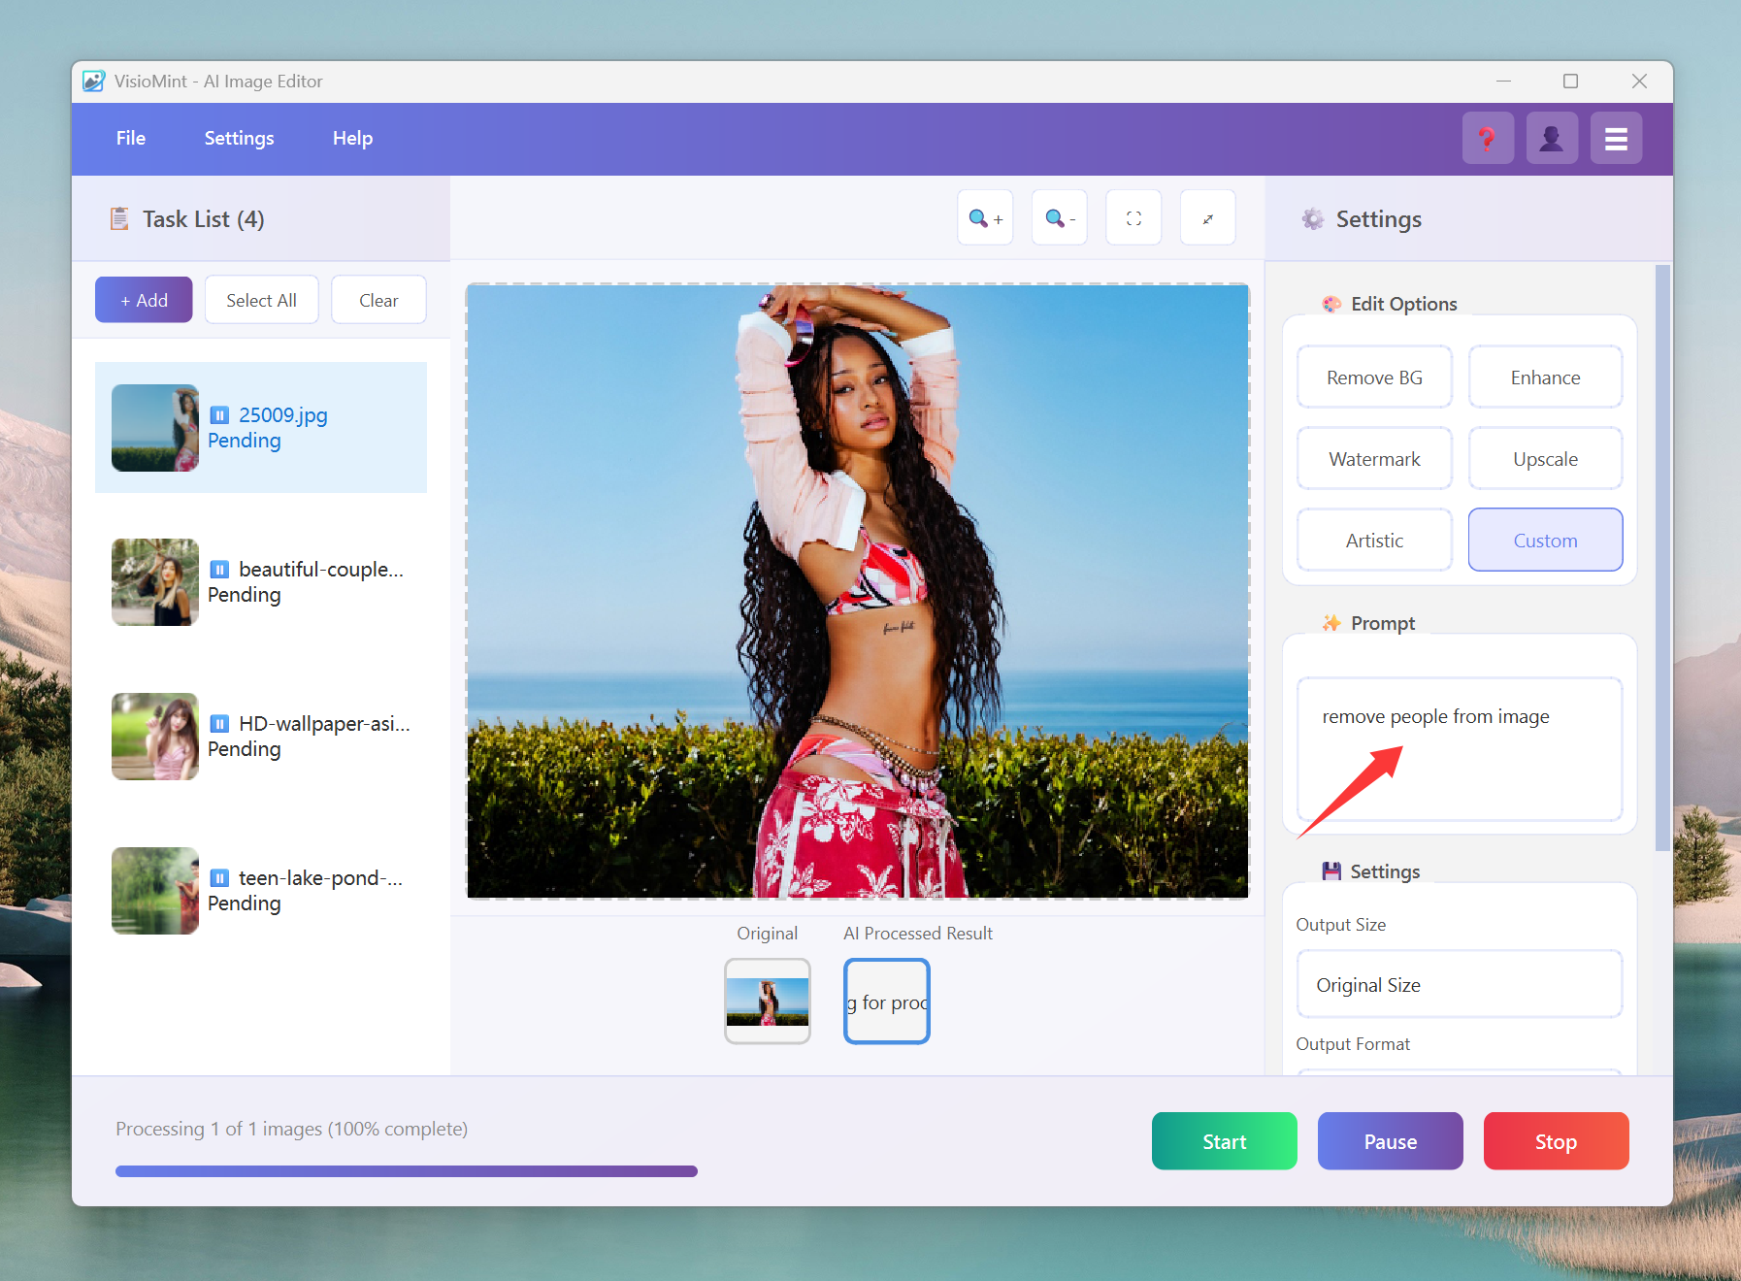Click the expand fullscreen arrow icon
1741x1281 pixels.
coord(1207,218)
